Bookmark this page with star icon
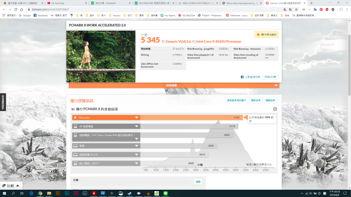This screenshot has width=351, height=197. click(x=296, y=9)
